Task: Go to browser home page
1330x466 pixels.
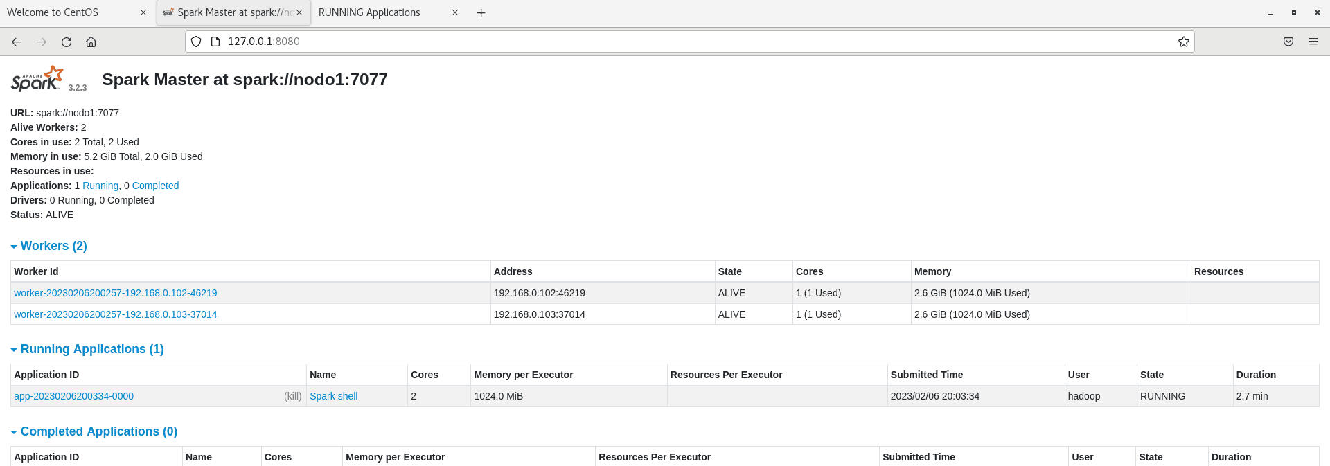Action: pyautogui.click(x=91, y=42)
